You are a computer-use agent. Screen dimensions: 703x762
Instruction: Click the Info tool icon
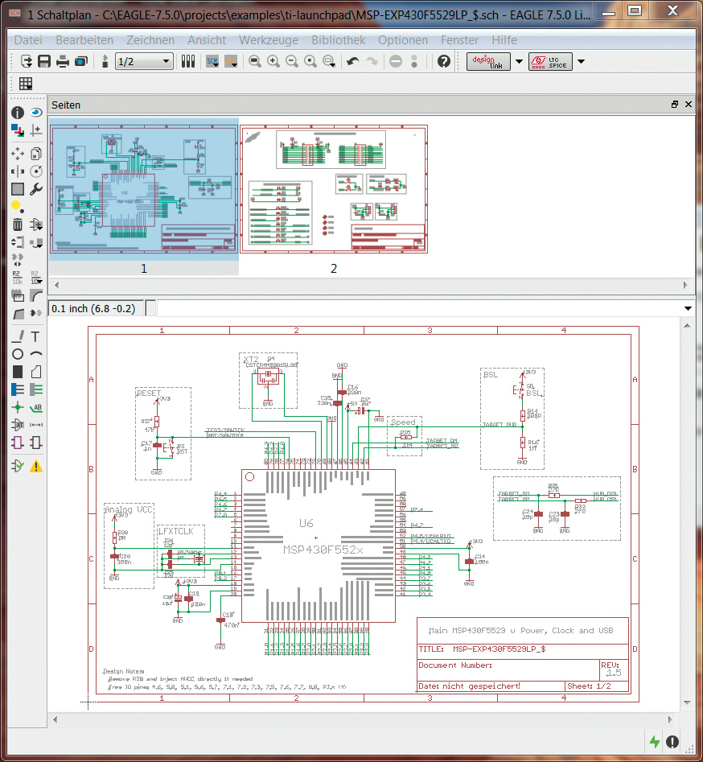pos(17,113)
